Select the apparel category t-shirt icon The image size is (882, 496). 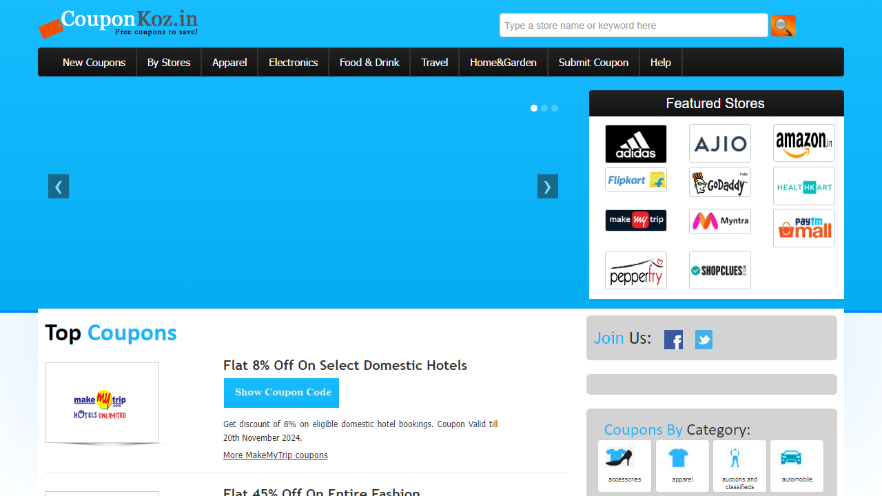(x=678, y=458)
